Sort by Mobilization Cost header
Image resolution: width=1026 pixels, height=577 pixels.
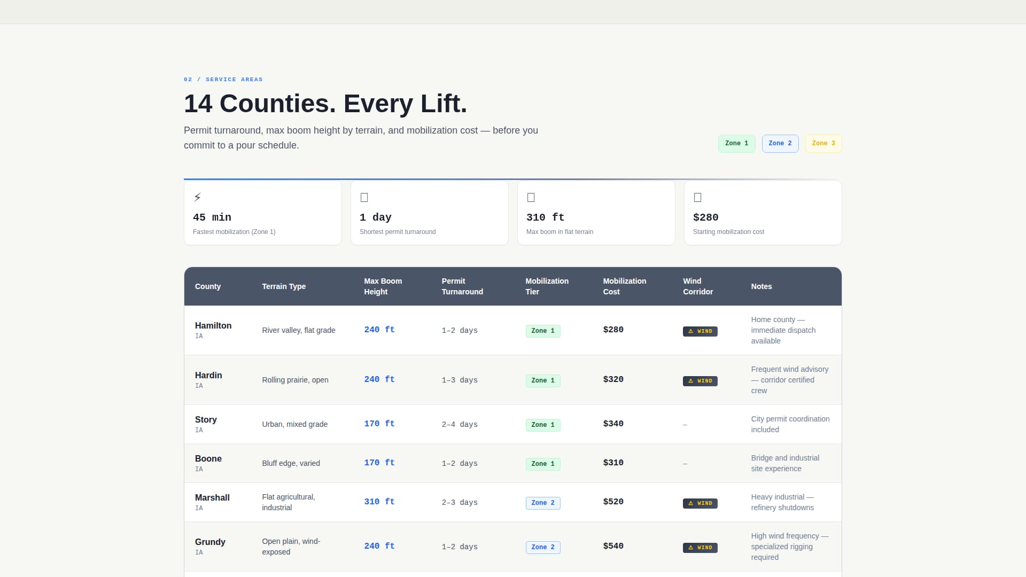click(625, 286)
